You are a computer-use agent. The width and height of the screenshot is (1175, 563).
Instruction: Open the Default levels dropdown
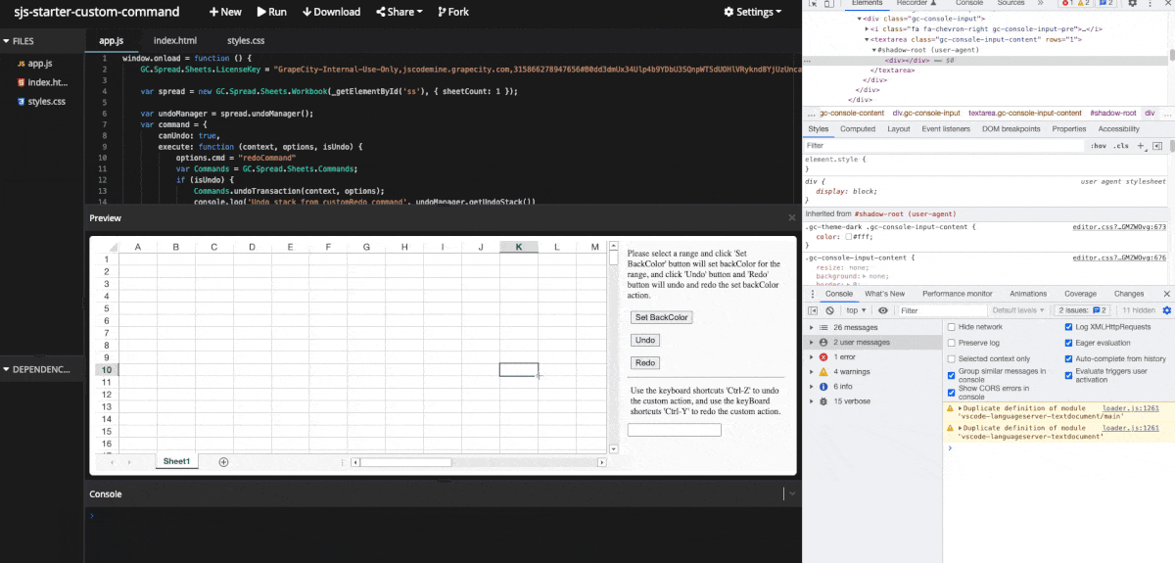pyautogui.click(x=1018, y=310)
